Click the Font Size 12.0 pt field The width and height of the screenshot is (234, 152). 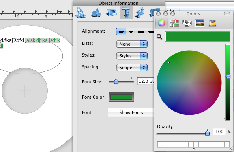coord(146,81)
